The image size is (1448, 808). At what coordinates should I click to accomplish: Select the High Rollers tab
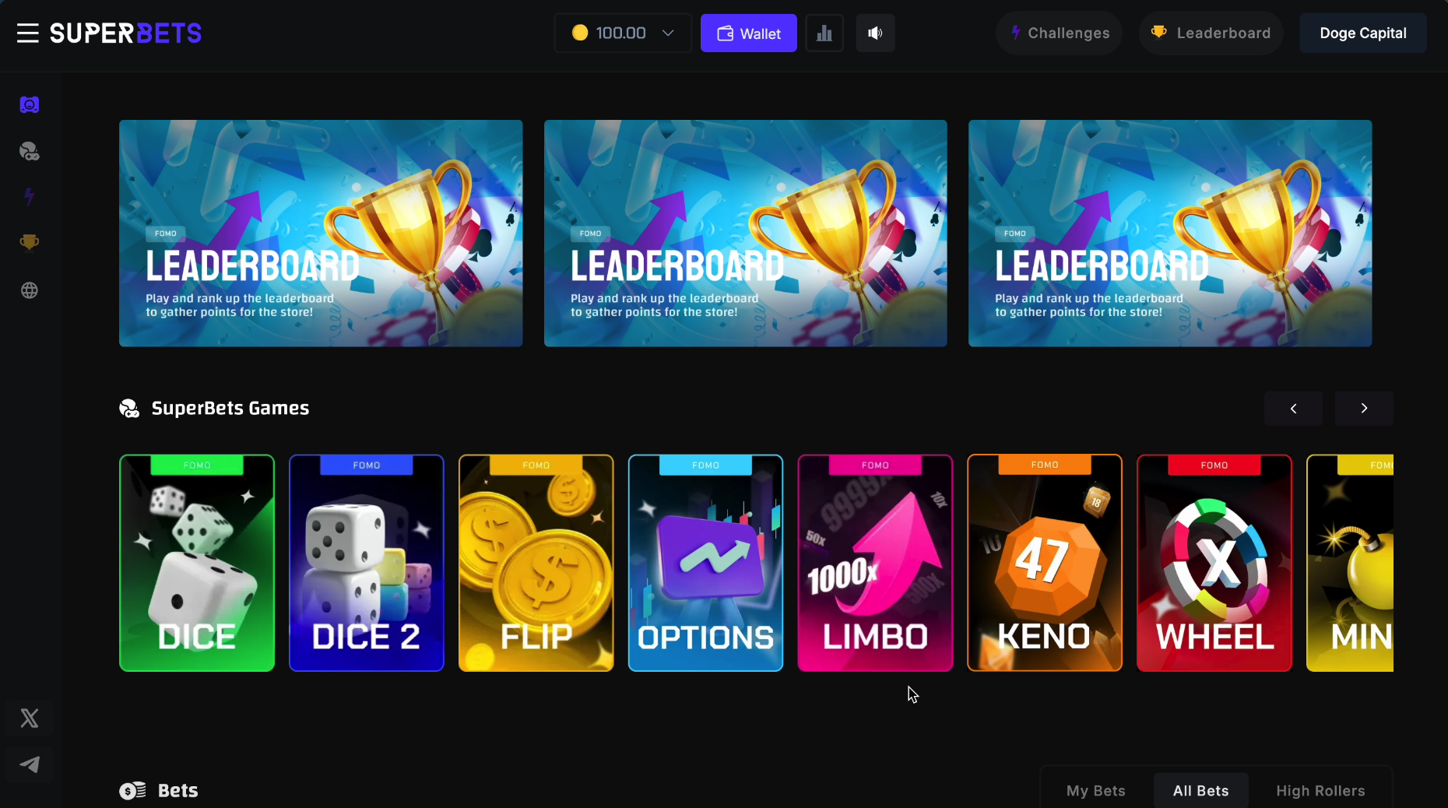pyautogui.click(x=1320, y=791)
